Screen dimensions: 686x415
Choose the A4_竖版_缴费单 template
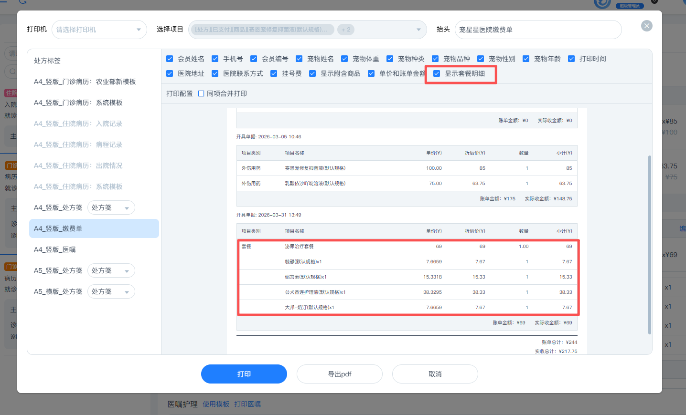pos(58,229)
